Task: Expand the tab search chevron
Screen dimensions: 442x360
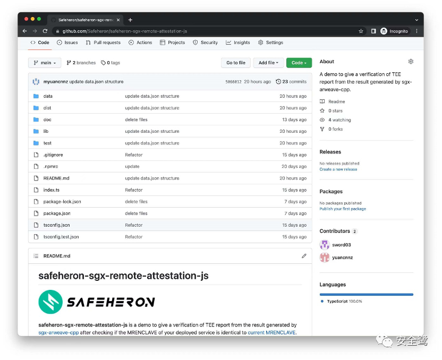Action: tap(416, 20)
